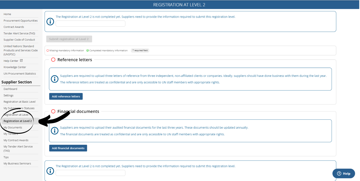Click the info icon in the bottom notice
The image size is (360, 181).
(x=50, y=171)
